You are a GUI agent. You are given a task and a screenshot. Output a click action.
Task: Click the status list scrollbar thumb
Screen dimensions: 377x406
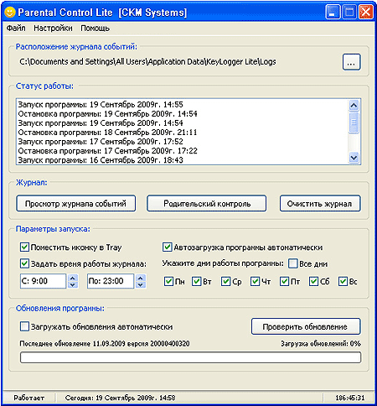[354, 122]
